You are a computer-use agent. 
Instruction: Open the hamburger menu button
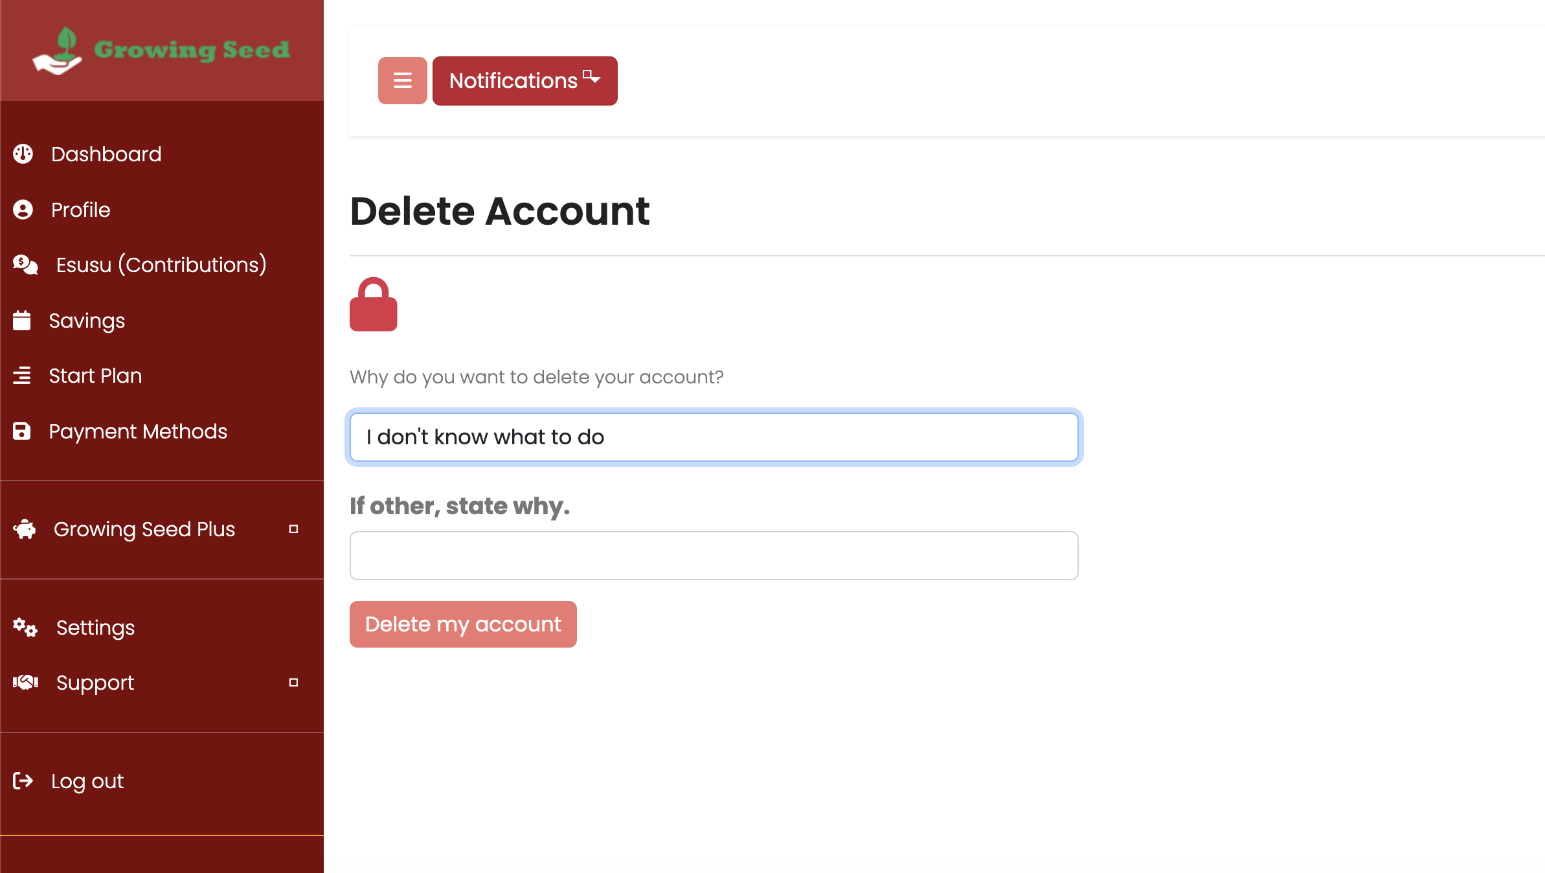pos(402,80)
